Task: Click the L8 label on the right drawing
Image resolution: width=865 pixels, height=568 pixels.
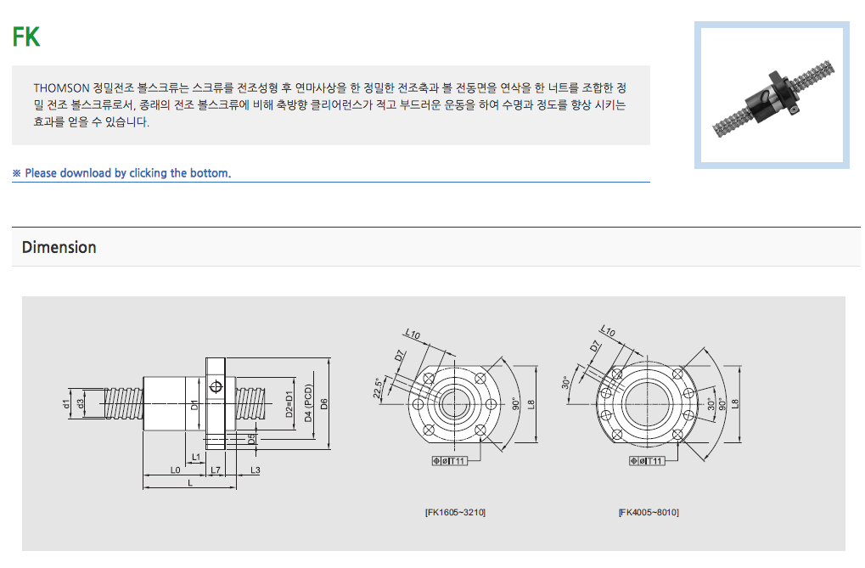Action: pos(735,405)
